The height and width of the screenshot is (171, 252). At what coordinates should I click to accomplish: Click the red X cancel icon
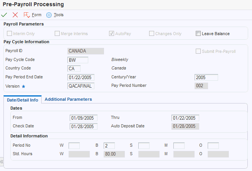coord(15,15)
